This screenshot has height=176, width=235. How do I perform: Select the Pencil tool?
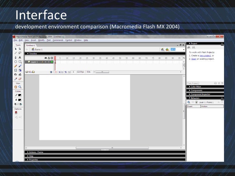16,66
